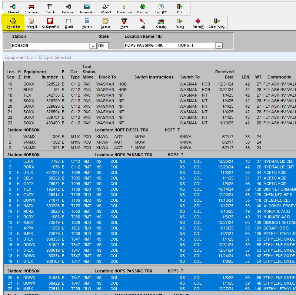Select row DOWX 81055
The image size is (296, 295).
point(150,278)
